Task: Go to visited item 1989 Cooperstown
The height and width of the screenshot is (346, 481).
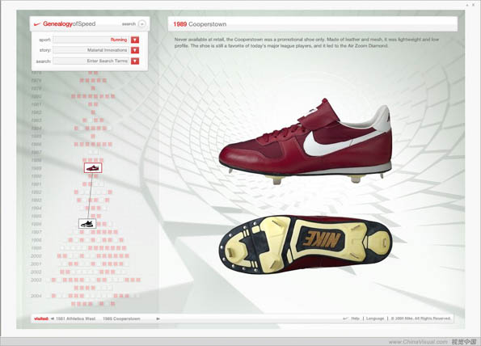Action: click(121, 319)
